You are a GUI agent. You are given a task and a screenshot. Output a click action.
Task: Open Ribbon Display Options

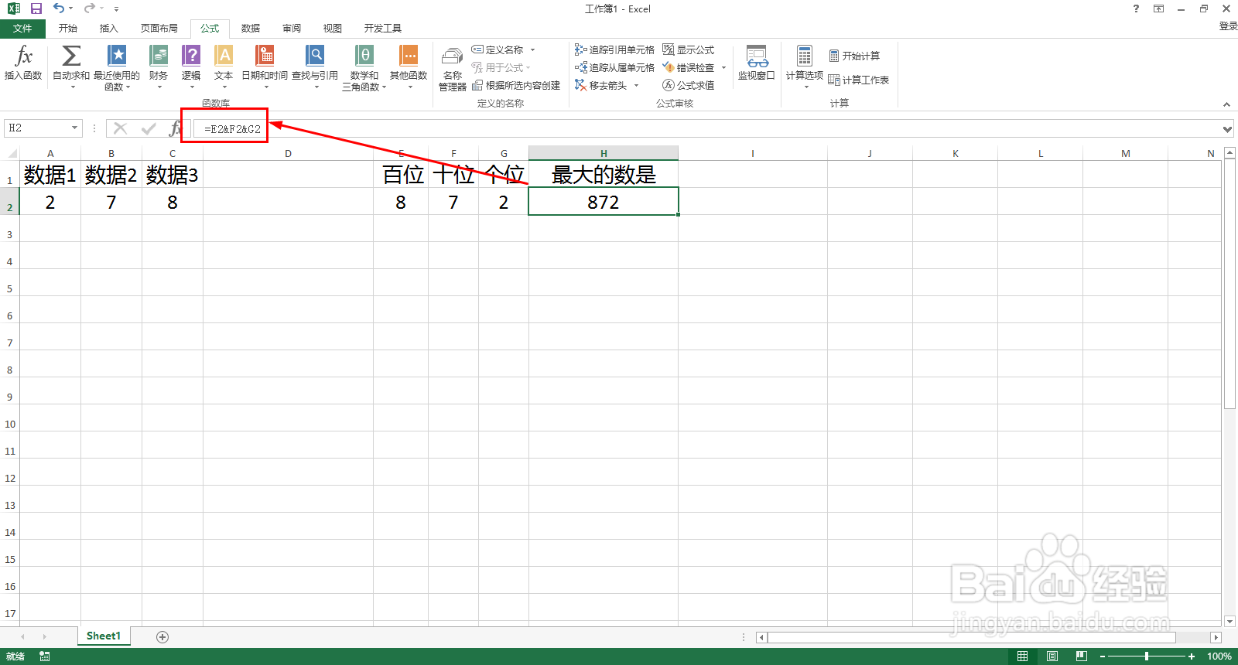pyautogui.click(x=1158, y=9)
